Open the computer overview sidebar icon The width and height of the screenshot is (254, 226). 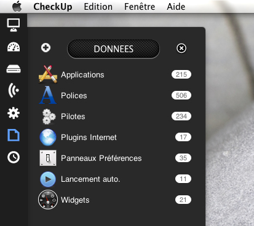coord(14,25)
